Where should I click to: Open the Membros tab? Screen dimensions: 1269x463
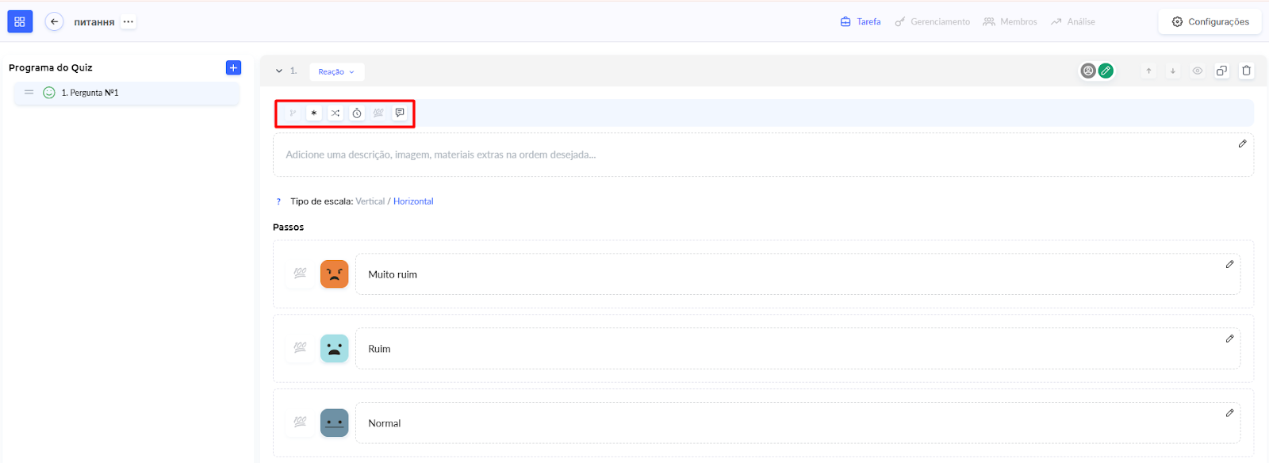1010,21
